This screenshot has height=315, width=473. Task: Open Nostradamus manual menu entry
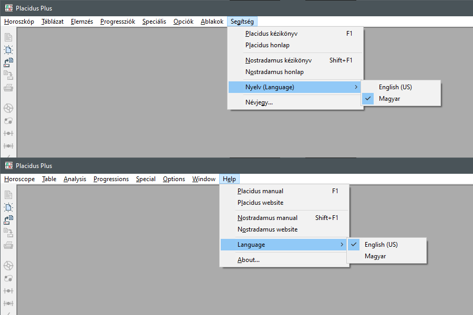point(284,218)
